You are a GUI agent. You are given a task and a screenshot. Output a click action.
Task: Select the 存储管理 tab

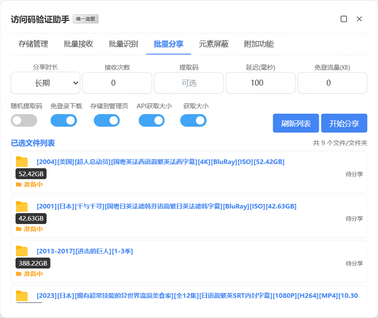[x=34, y=44]
